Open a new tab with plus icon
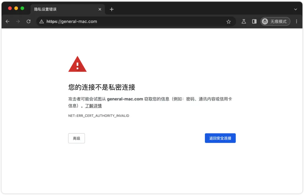The height and width of the screenshot is (195, 304). [112, 9]
